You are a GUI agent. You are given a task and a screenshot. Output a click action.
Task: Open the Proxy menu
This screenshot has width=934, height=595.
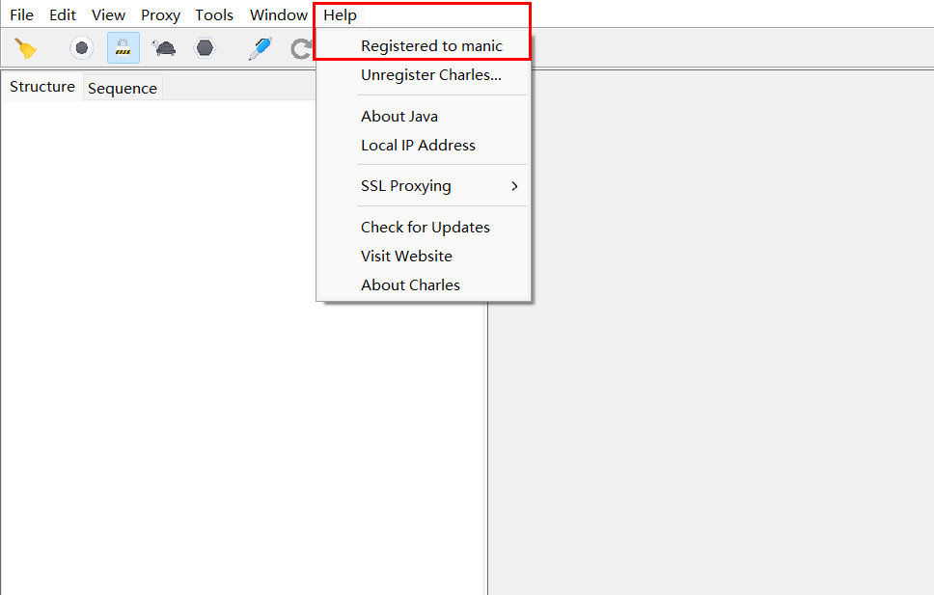pos(160,14)
